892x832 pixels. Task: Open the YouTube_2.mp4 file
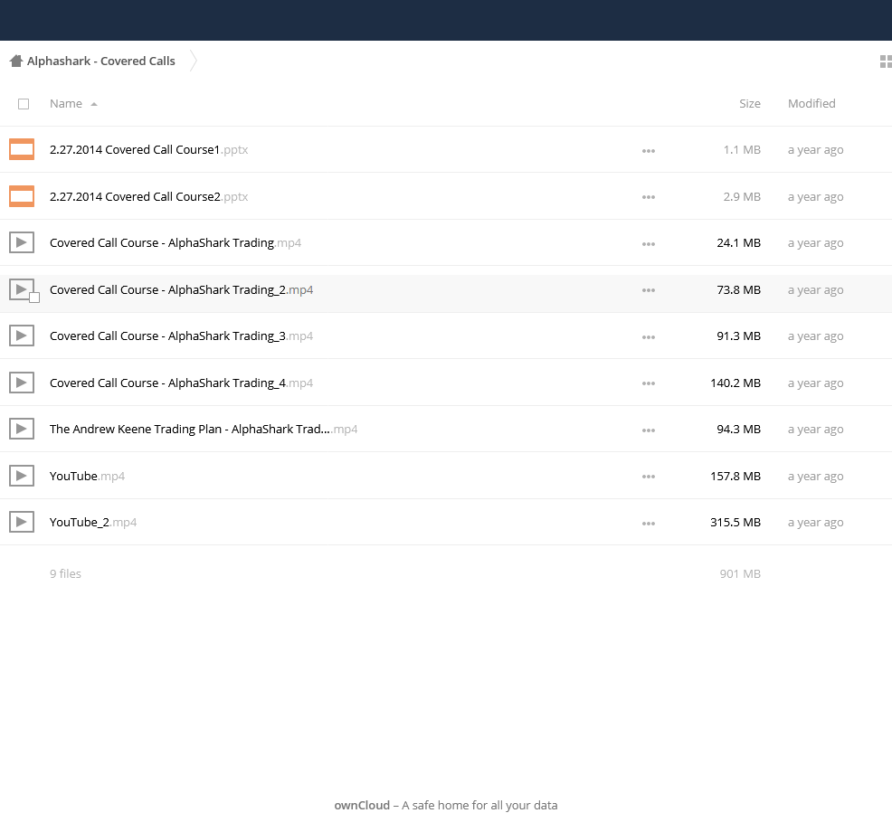93,522
